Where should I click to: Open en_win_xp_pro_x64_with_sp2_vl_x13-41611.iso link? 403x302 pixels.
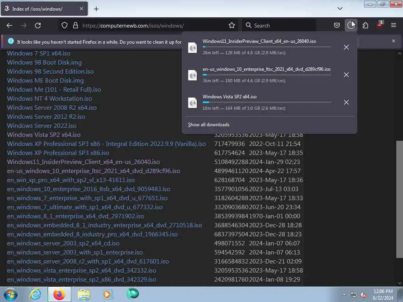click(x=71, y=180)
